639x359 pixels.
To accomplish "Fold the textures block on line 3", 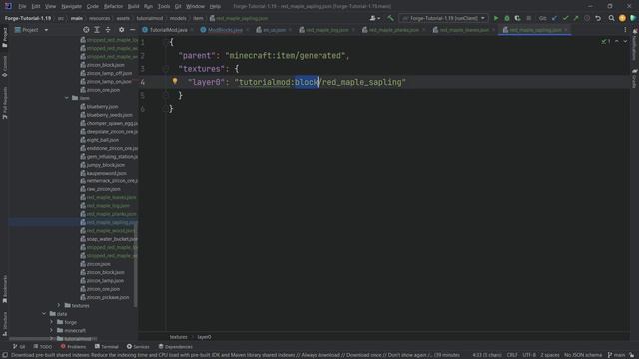I will point(166,69).
